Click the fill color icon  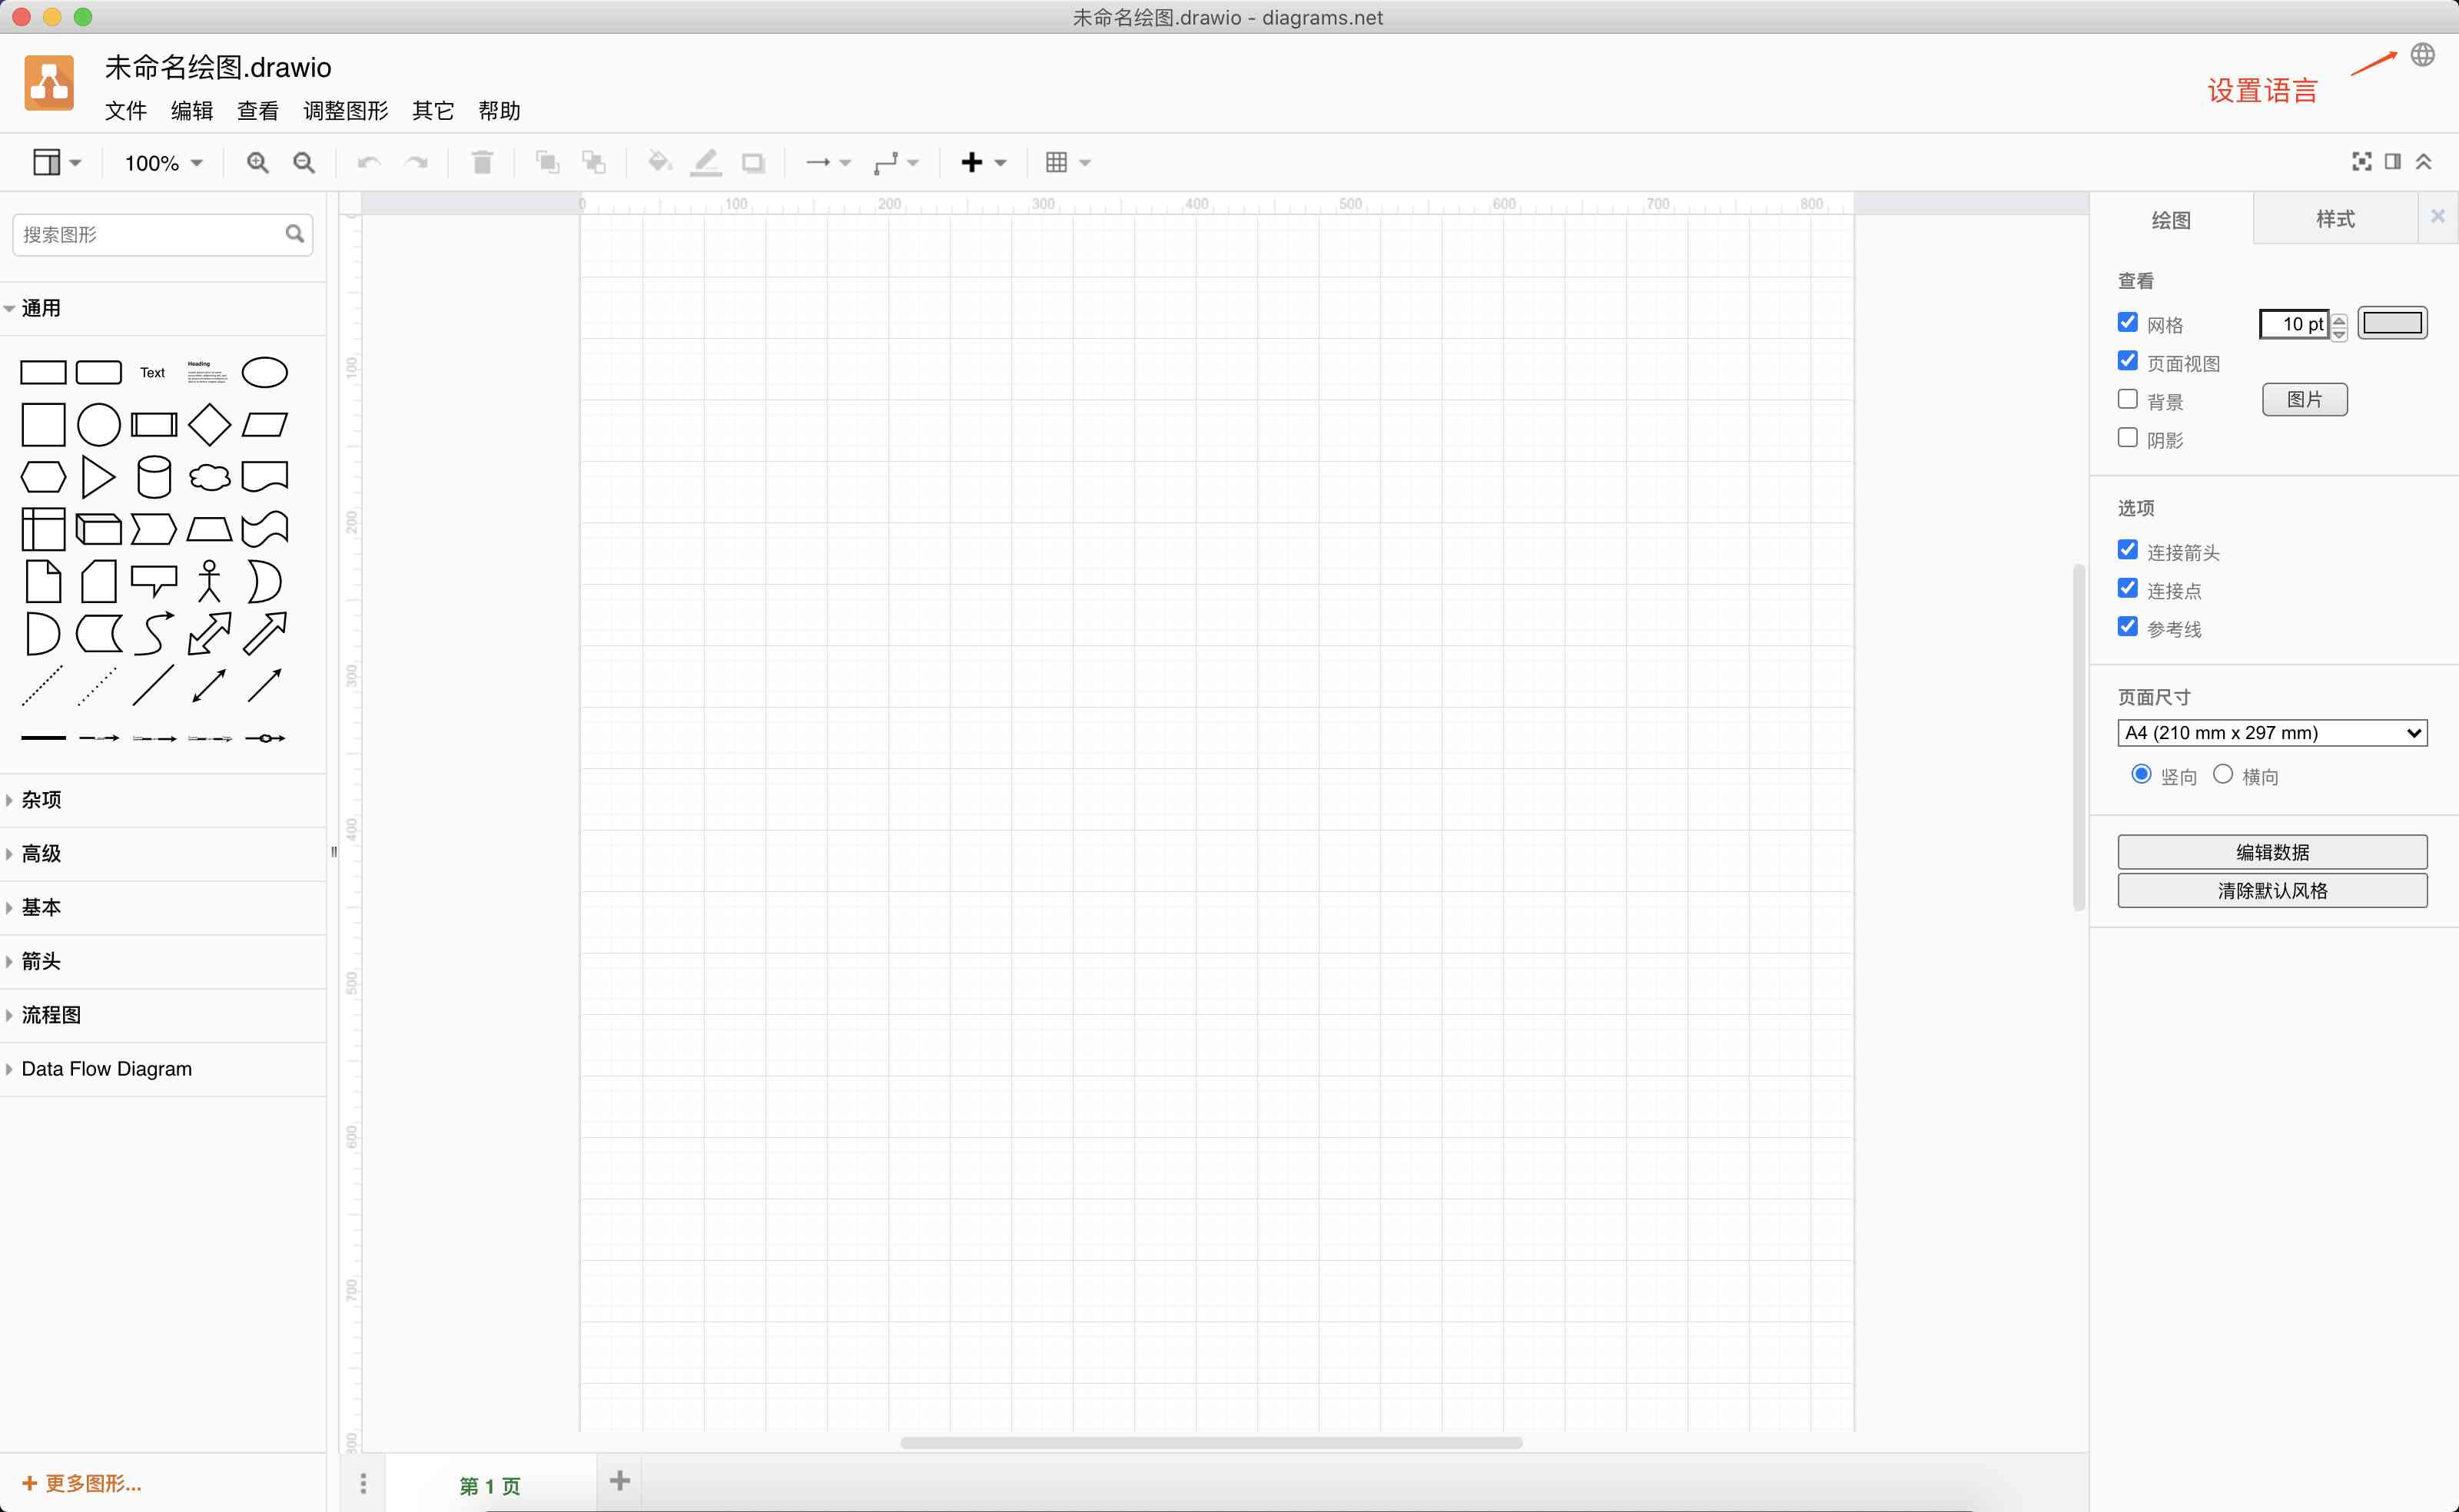657,161
